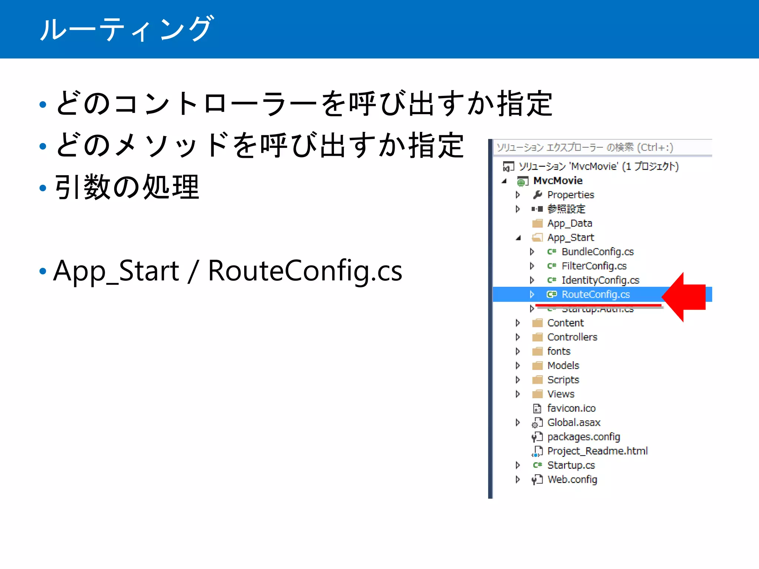This screenshot has height=569, width=759.
Task: Click the favicon.ico file icon
Action: [x=537, y=409]
